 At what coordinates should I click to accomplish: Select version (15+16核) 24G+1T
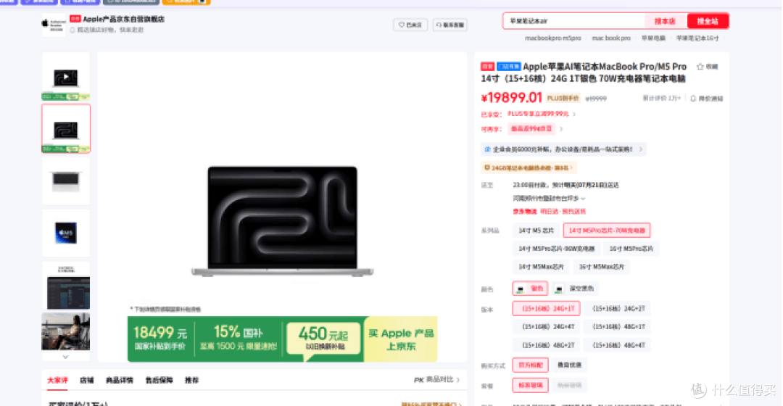pos(547,309)
